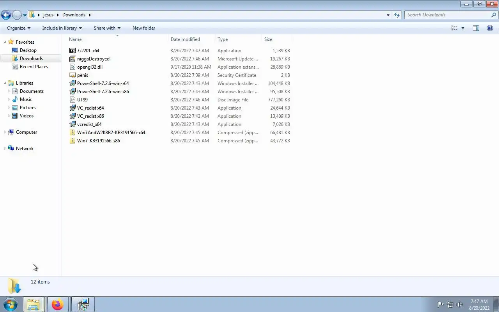Image resolution: width=499 pixels, height=312 pixels.
Task: Sort by the Type column header
Action: tap(239, 39)
